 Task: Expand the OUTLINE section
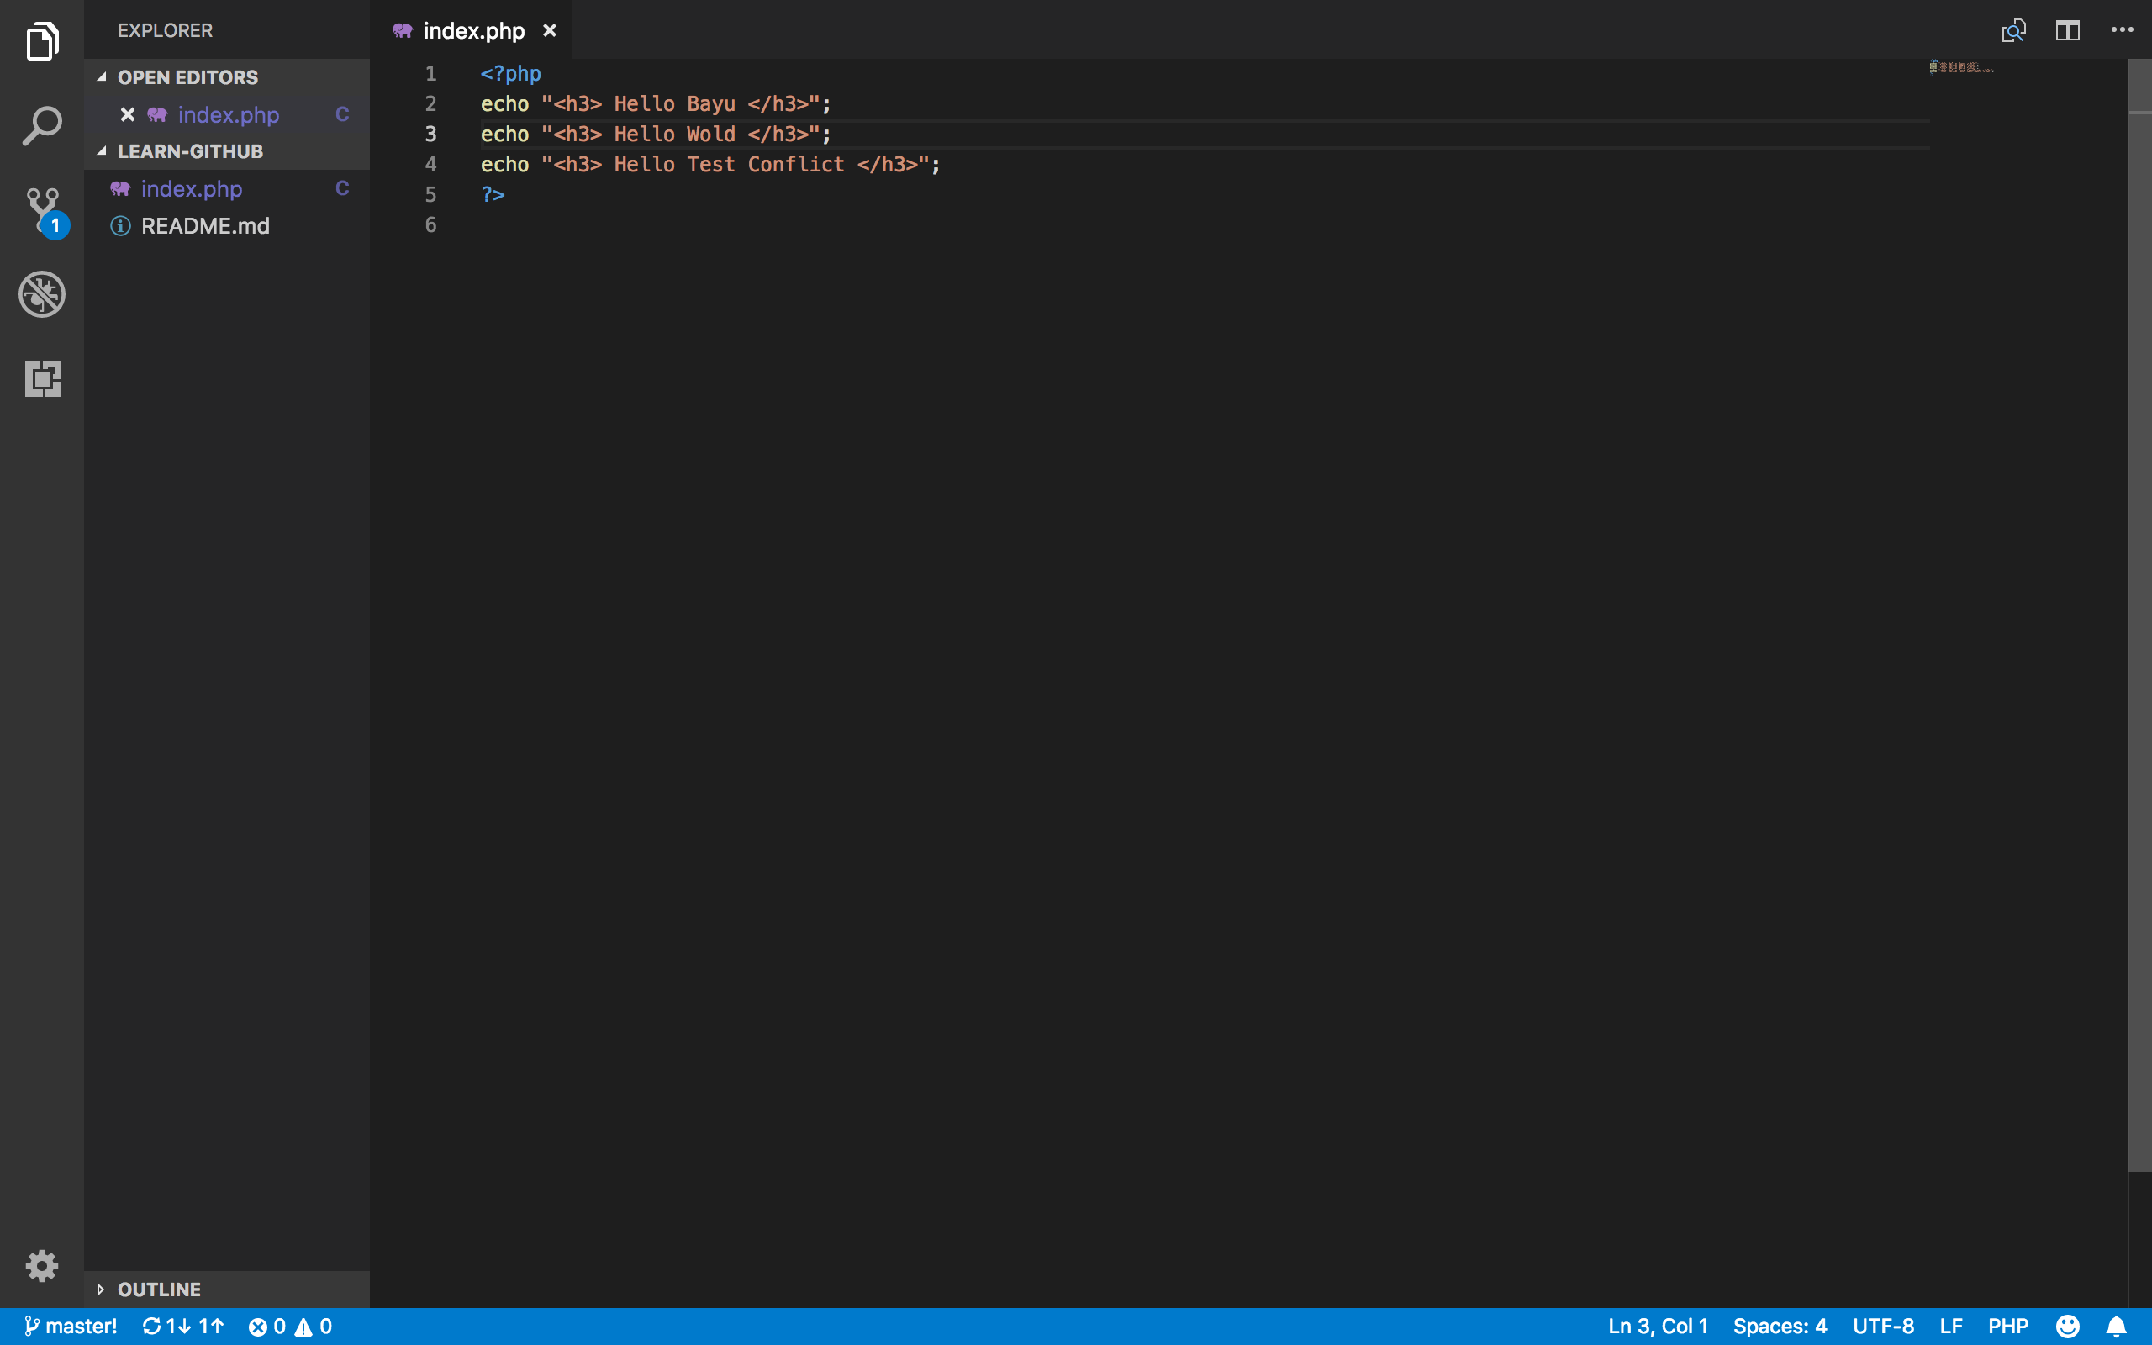click(103, 1288)
